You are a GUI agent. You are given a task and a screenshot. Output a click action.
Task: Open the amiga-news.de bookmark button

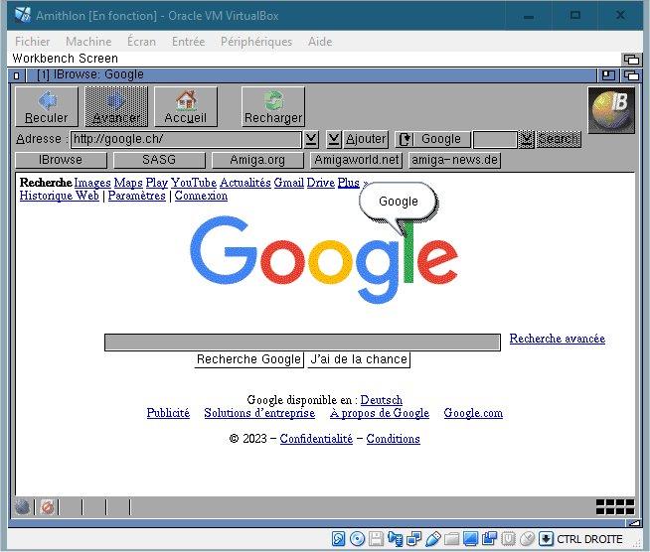[455, 160]
